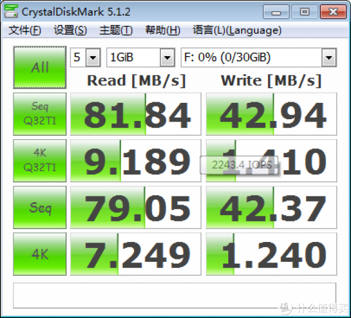Start the 4K Q32T1 test
Image resolution: width=351 pixels, height=318 pixels.
point(40,161)
